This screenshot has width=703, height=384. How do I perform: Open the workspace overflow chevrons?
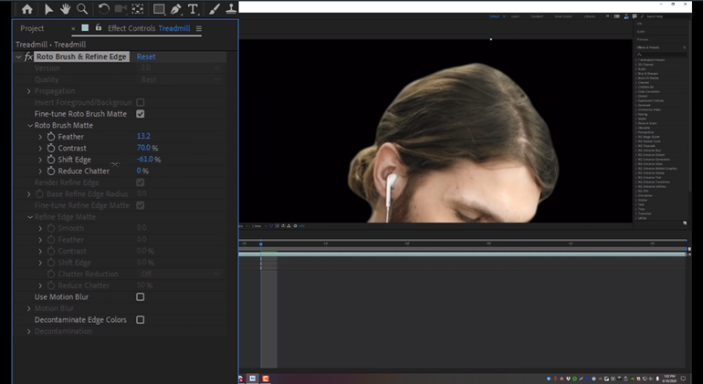tap(607, 16)
